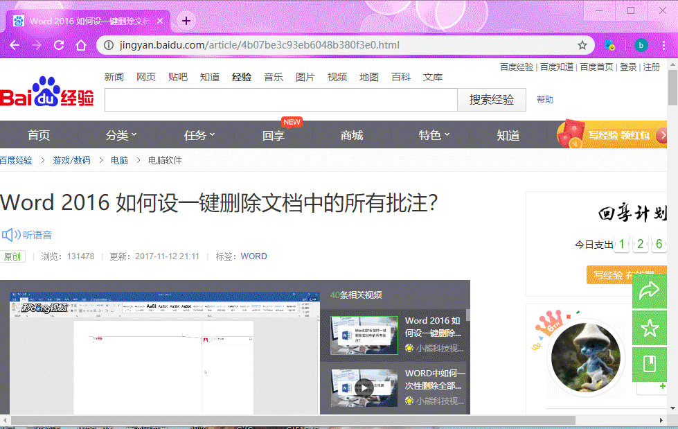Viewport: 678px width, 429px height.
Task: Switch to 地图 in top links
Action: coord(369,77)
